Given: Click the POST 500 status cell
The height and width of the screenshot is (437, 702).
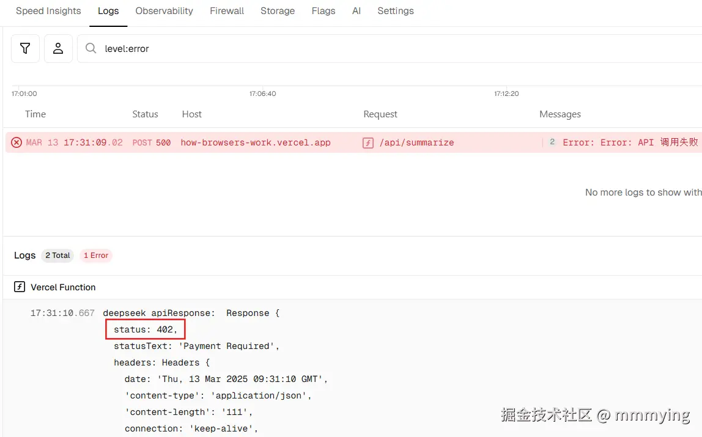Looking at the screenshot, I should [151, 142].
